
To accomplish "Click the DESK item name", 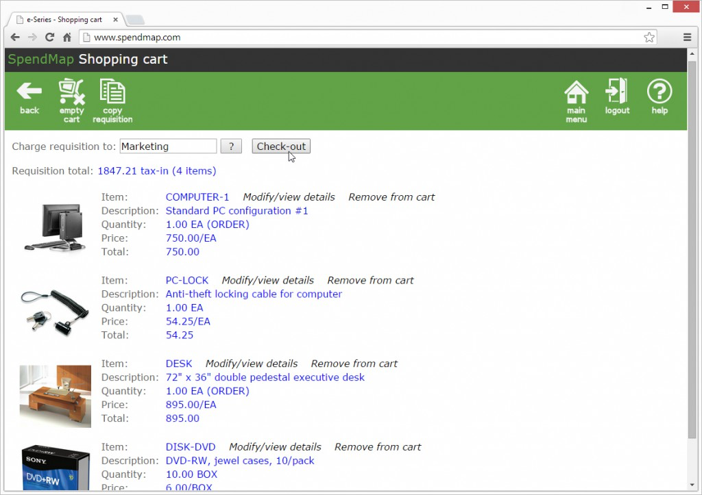I will pyautogui.click(x=179, y=364).
